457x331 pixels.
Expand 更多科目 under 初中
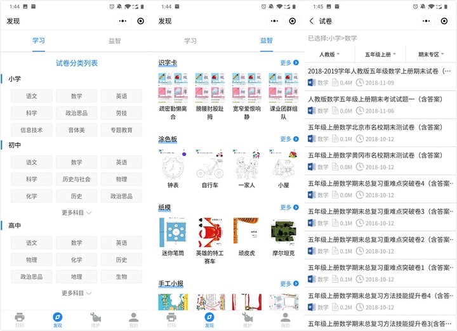76,212
